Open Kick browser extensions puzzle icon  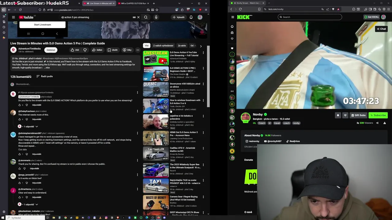[354, 9]
